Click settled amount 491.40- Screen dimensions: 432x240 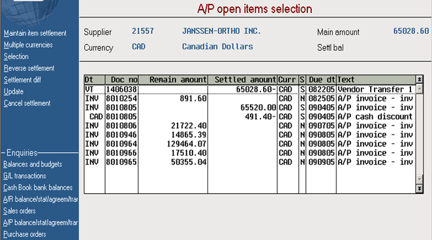pos(260,116)
